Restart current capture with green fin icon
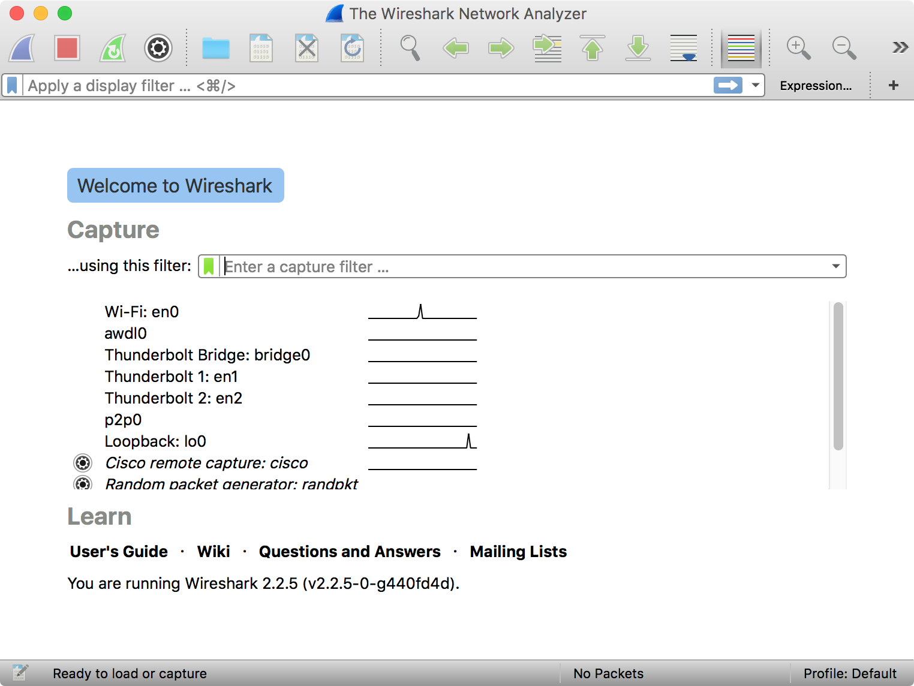Image resolution: width=914 pixels, height=686 pixels. [x=113, y=48]
